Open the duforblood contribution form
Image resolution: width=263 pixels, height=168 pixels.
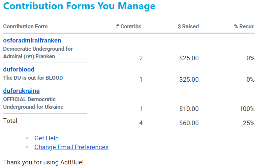(19, 70)
